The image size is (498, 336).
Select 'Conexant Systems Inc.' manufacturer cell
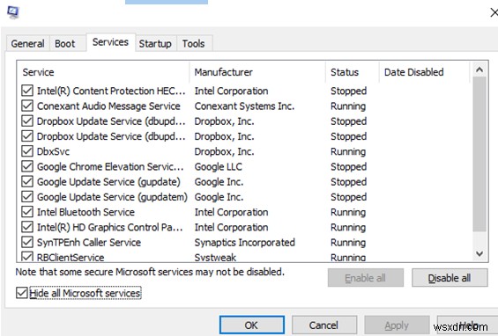244,106
